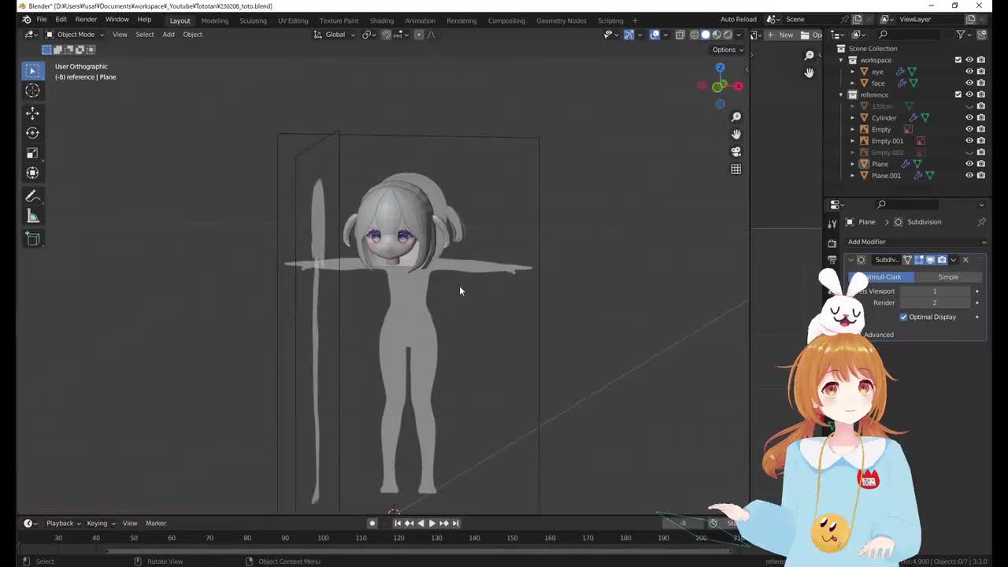Switch to the Shading workspace tab
The height and width of the screenshot is (567, 1008).
pyautogui.click(x=381, y=20)
